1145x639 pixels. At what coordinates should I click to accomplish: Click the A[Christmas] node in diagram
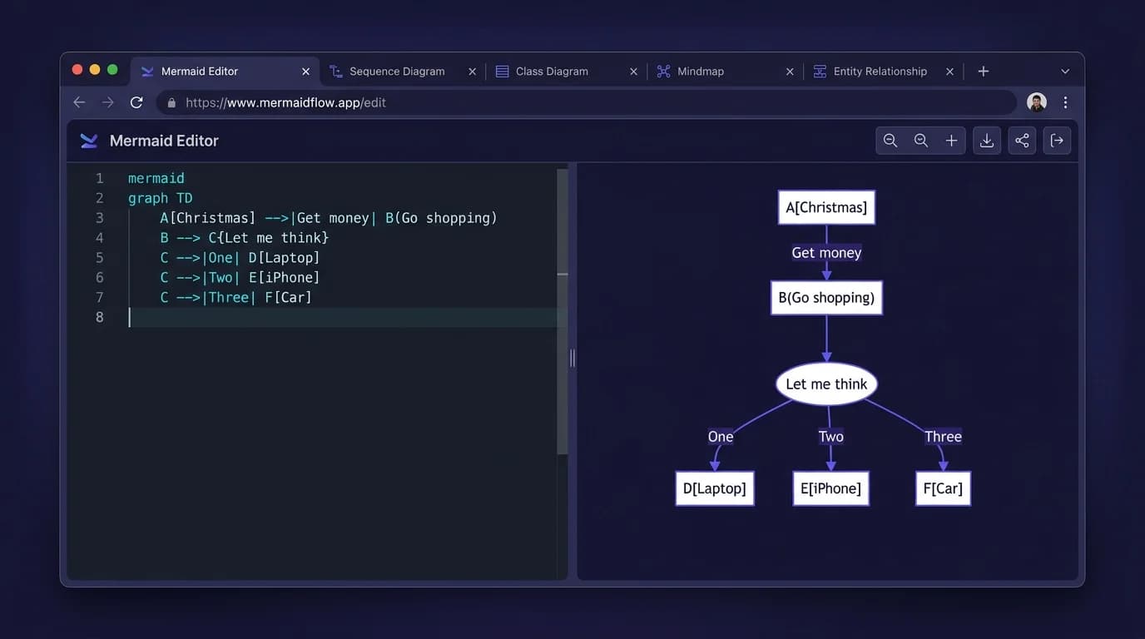point(826,207)
